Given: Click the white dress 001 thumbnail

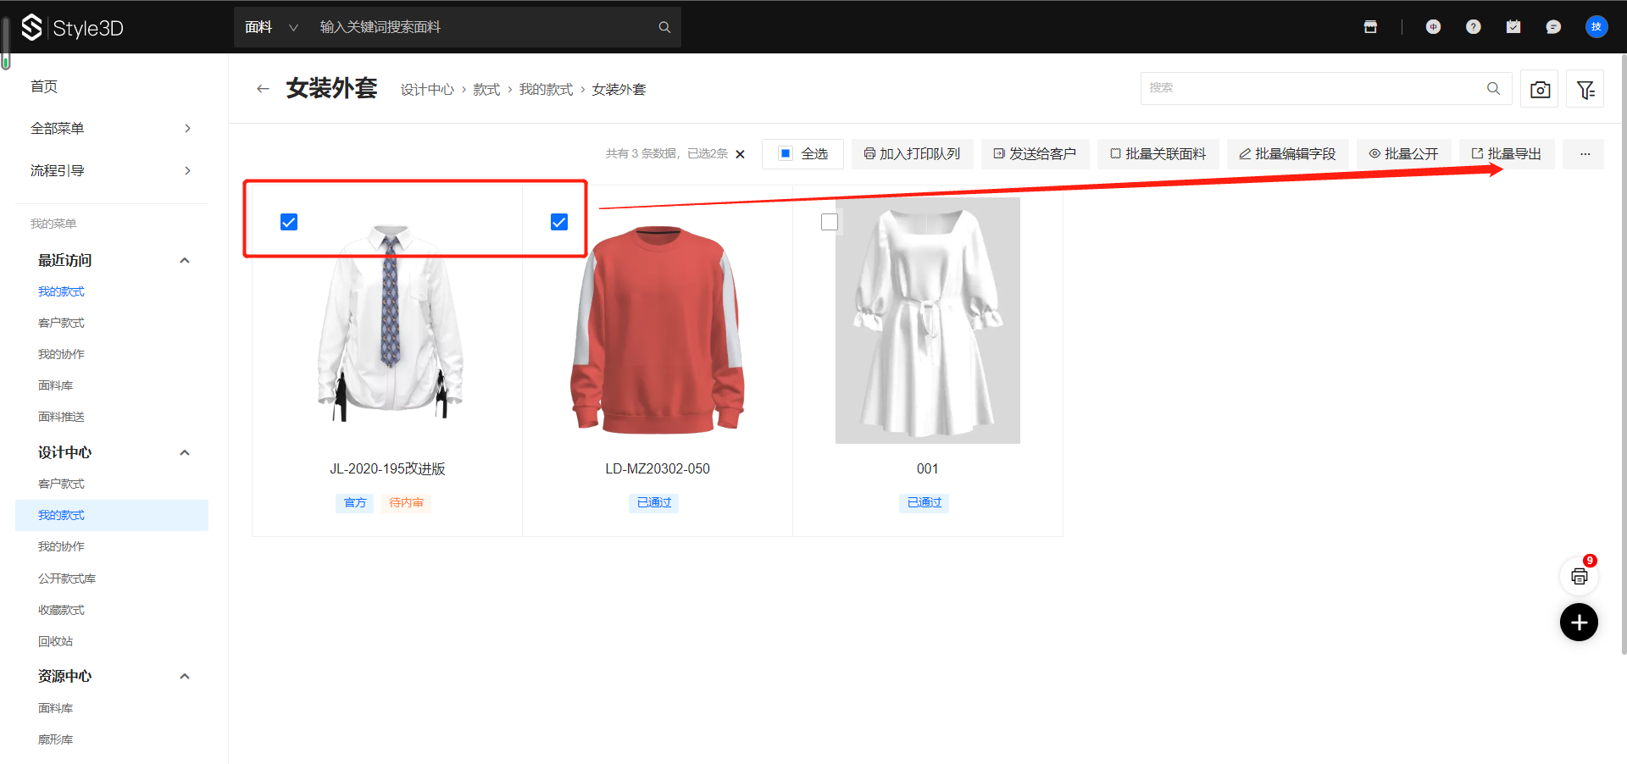Looking at the screenshot, I should pos(927,322).
